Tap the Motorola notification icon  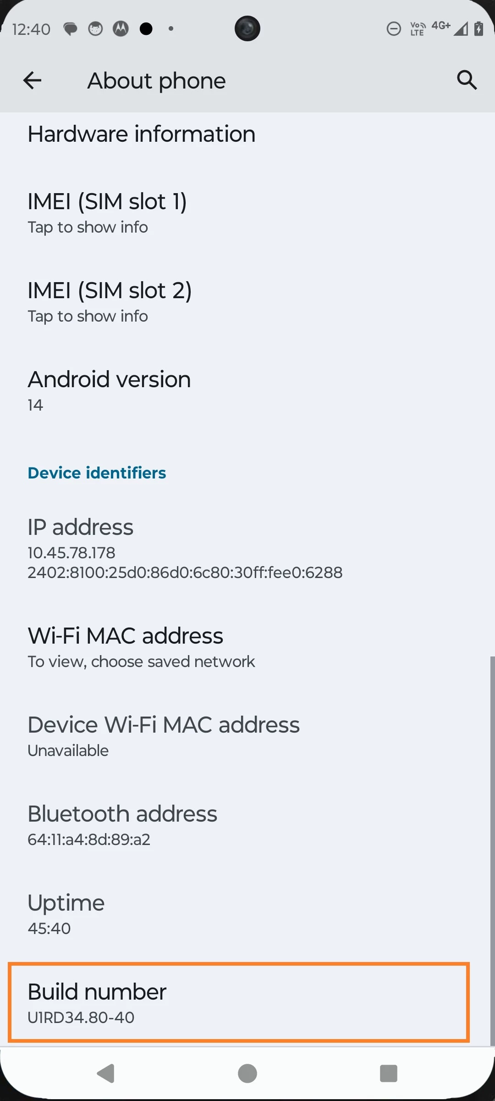coord(121,29)
